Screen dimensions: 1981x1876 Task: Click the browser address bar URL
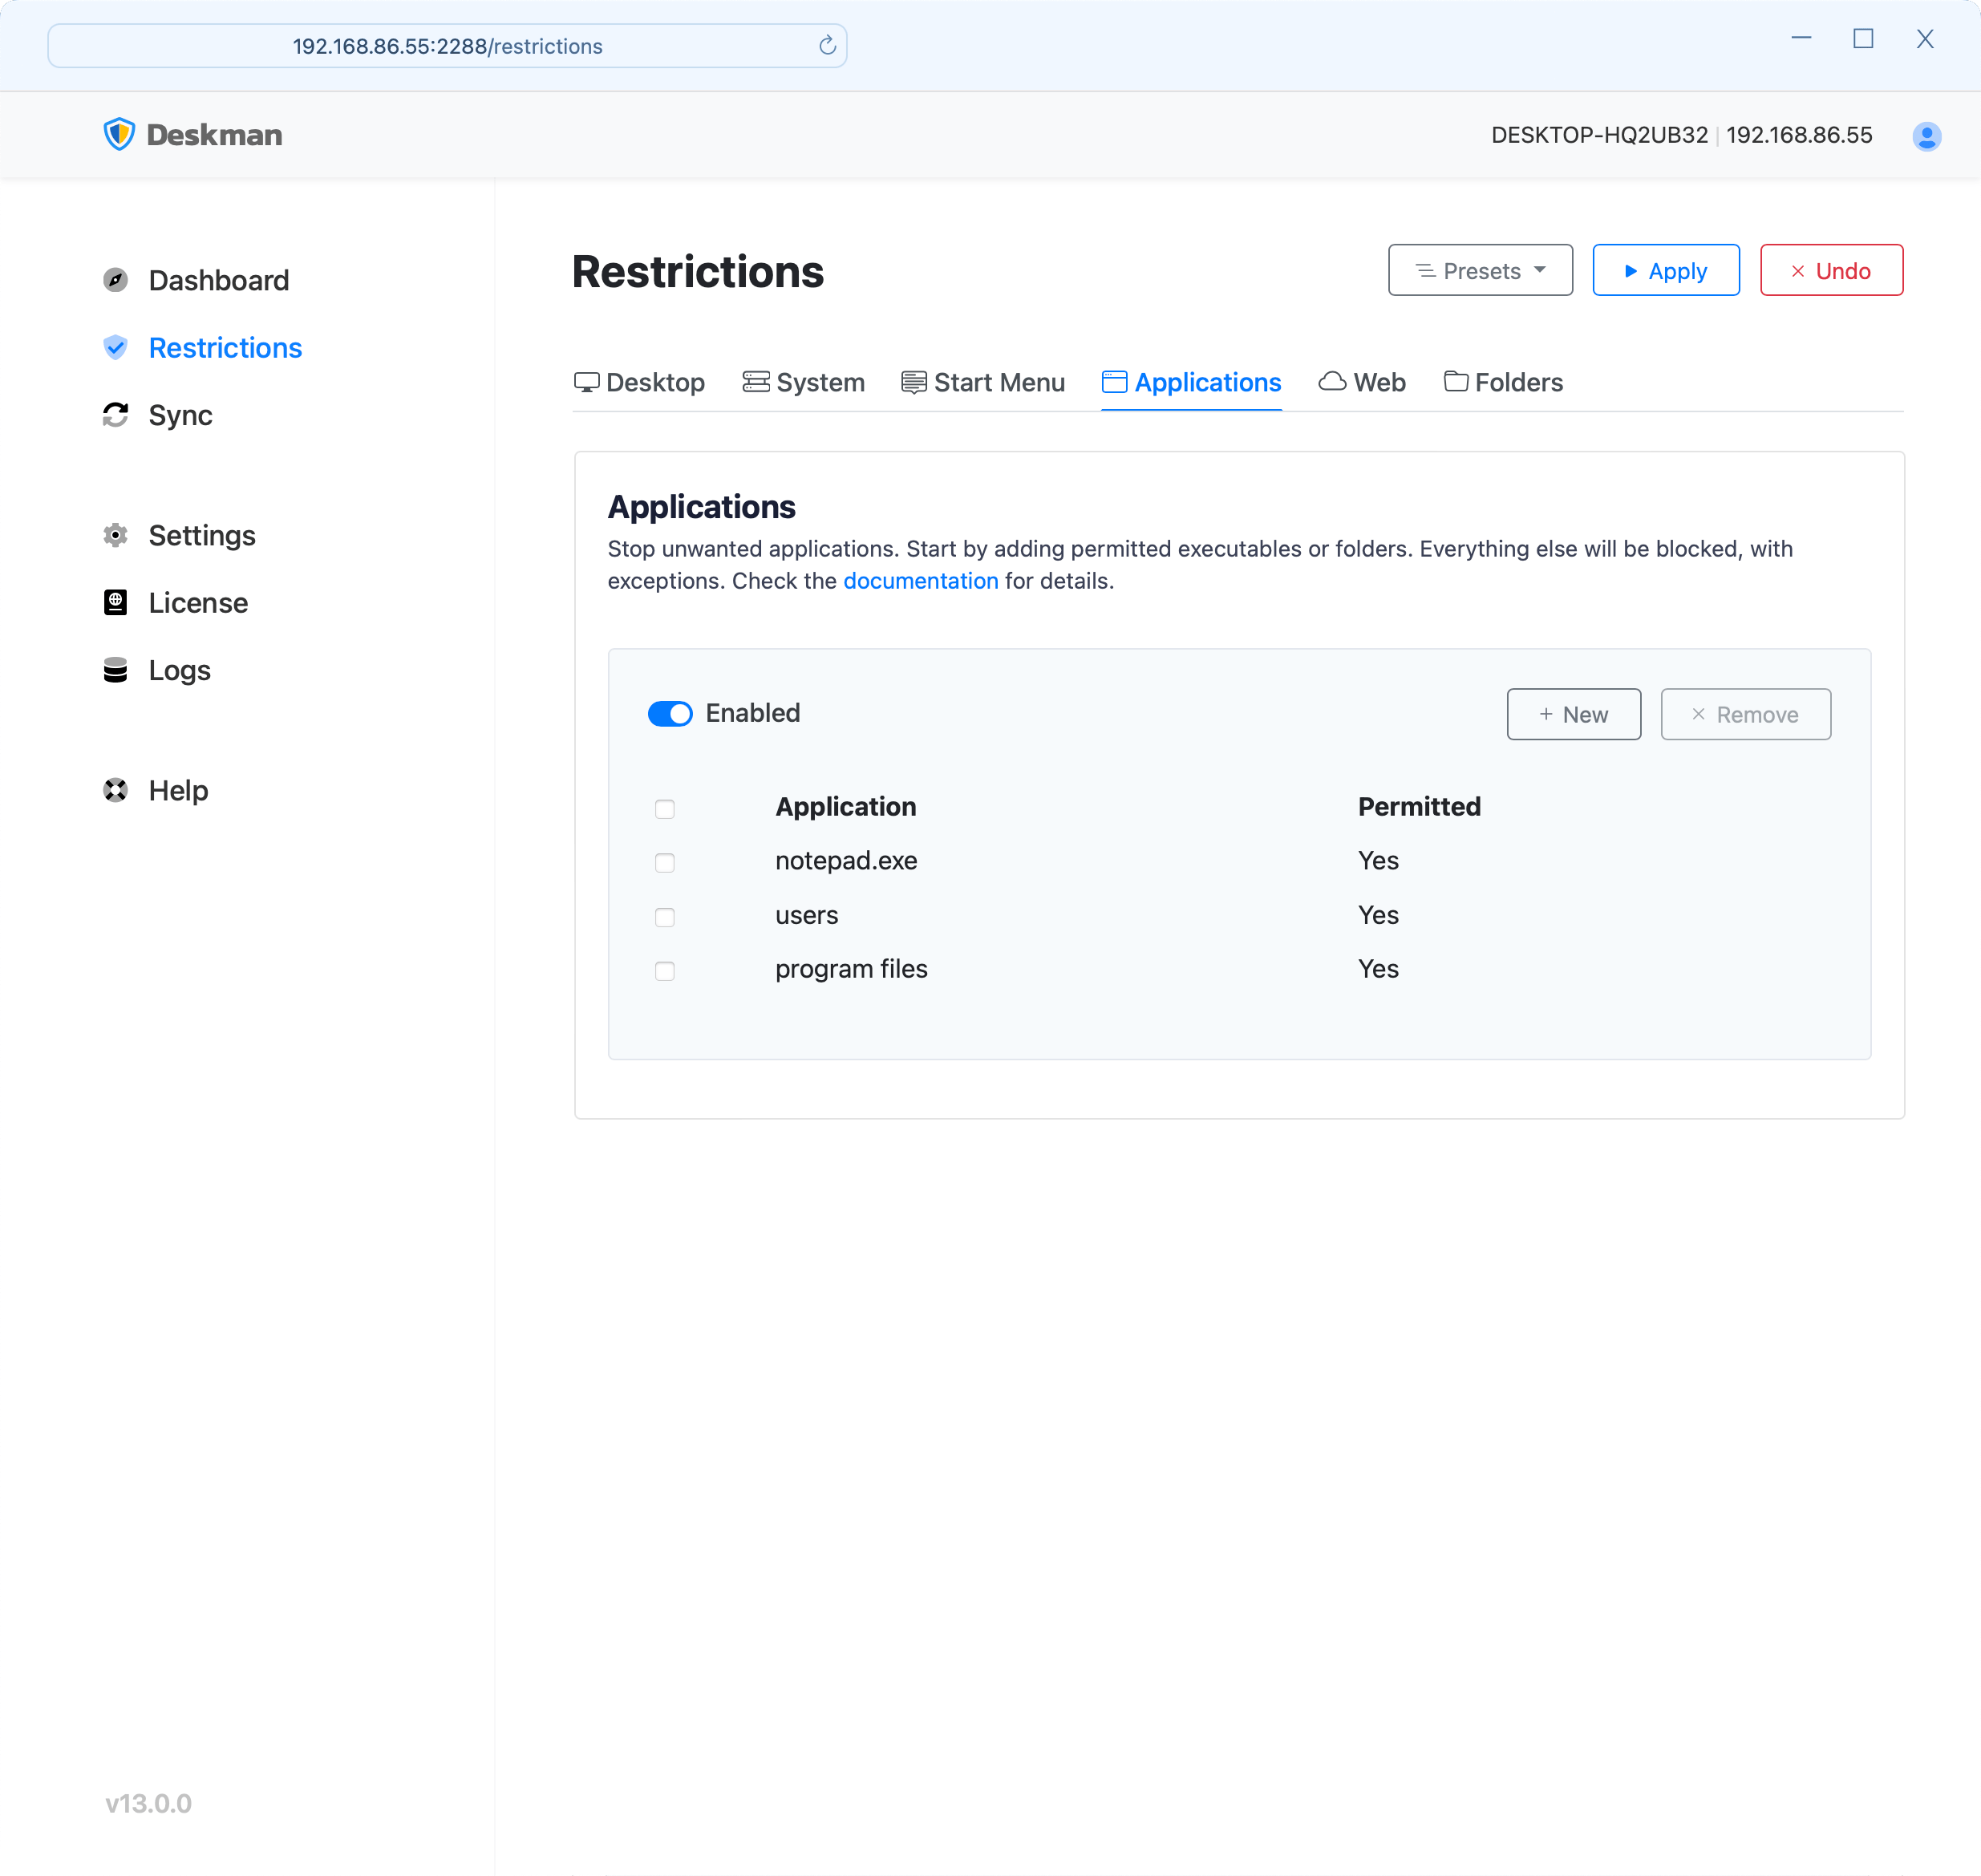click(x=447, y=46)
